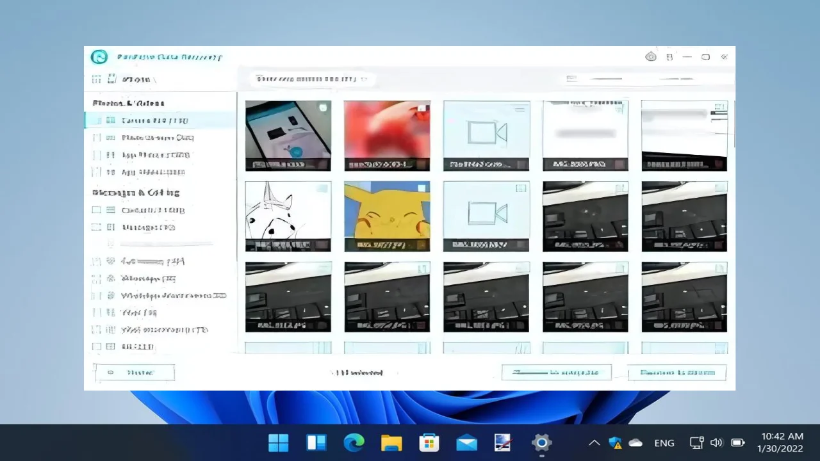Tick the checkbox on the phone photo thumbnail
Image resolution: width=820 pixels, height=461 pixels.
pos(323,108)
